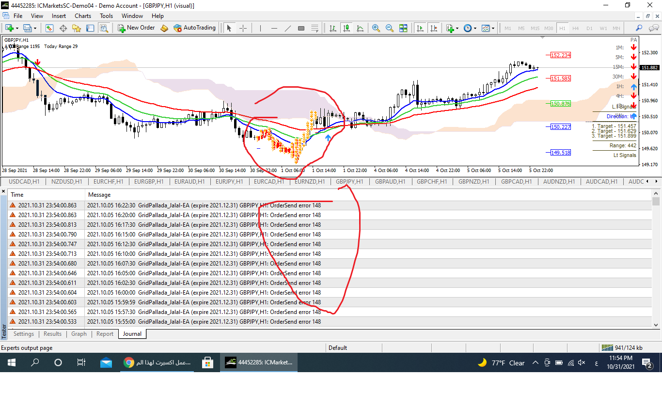The width and height of the screenshot is (662, 408).
Task: Click the Zoom Out magnifier icon
Action: coord(389,28)
